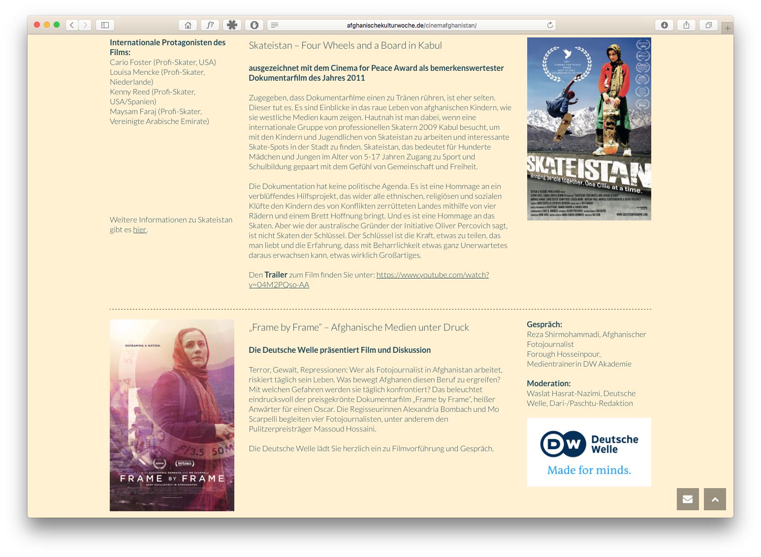Image resolution: width=761 pixels, height=557 pixels.
Task: Open the Skateistan movie poster image
Action: (x=589, y=129)
